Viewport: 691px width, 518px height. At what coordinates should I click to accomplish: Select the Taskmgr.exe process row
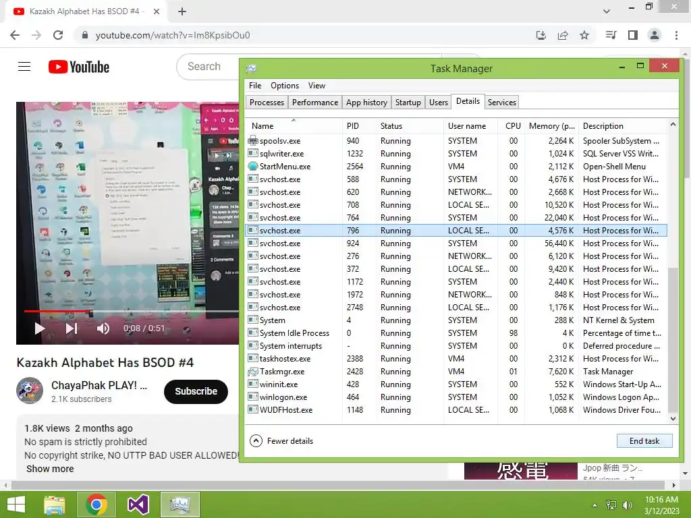(456, 372)
